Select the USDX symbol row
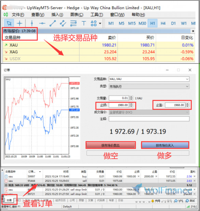Viewport: 200px width, 211px height. tap(99, 59)
